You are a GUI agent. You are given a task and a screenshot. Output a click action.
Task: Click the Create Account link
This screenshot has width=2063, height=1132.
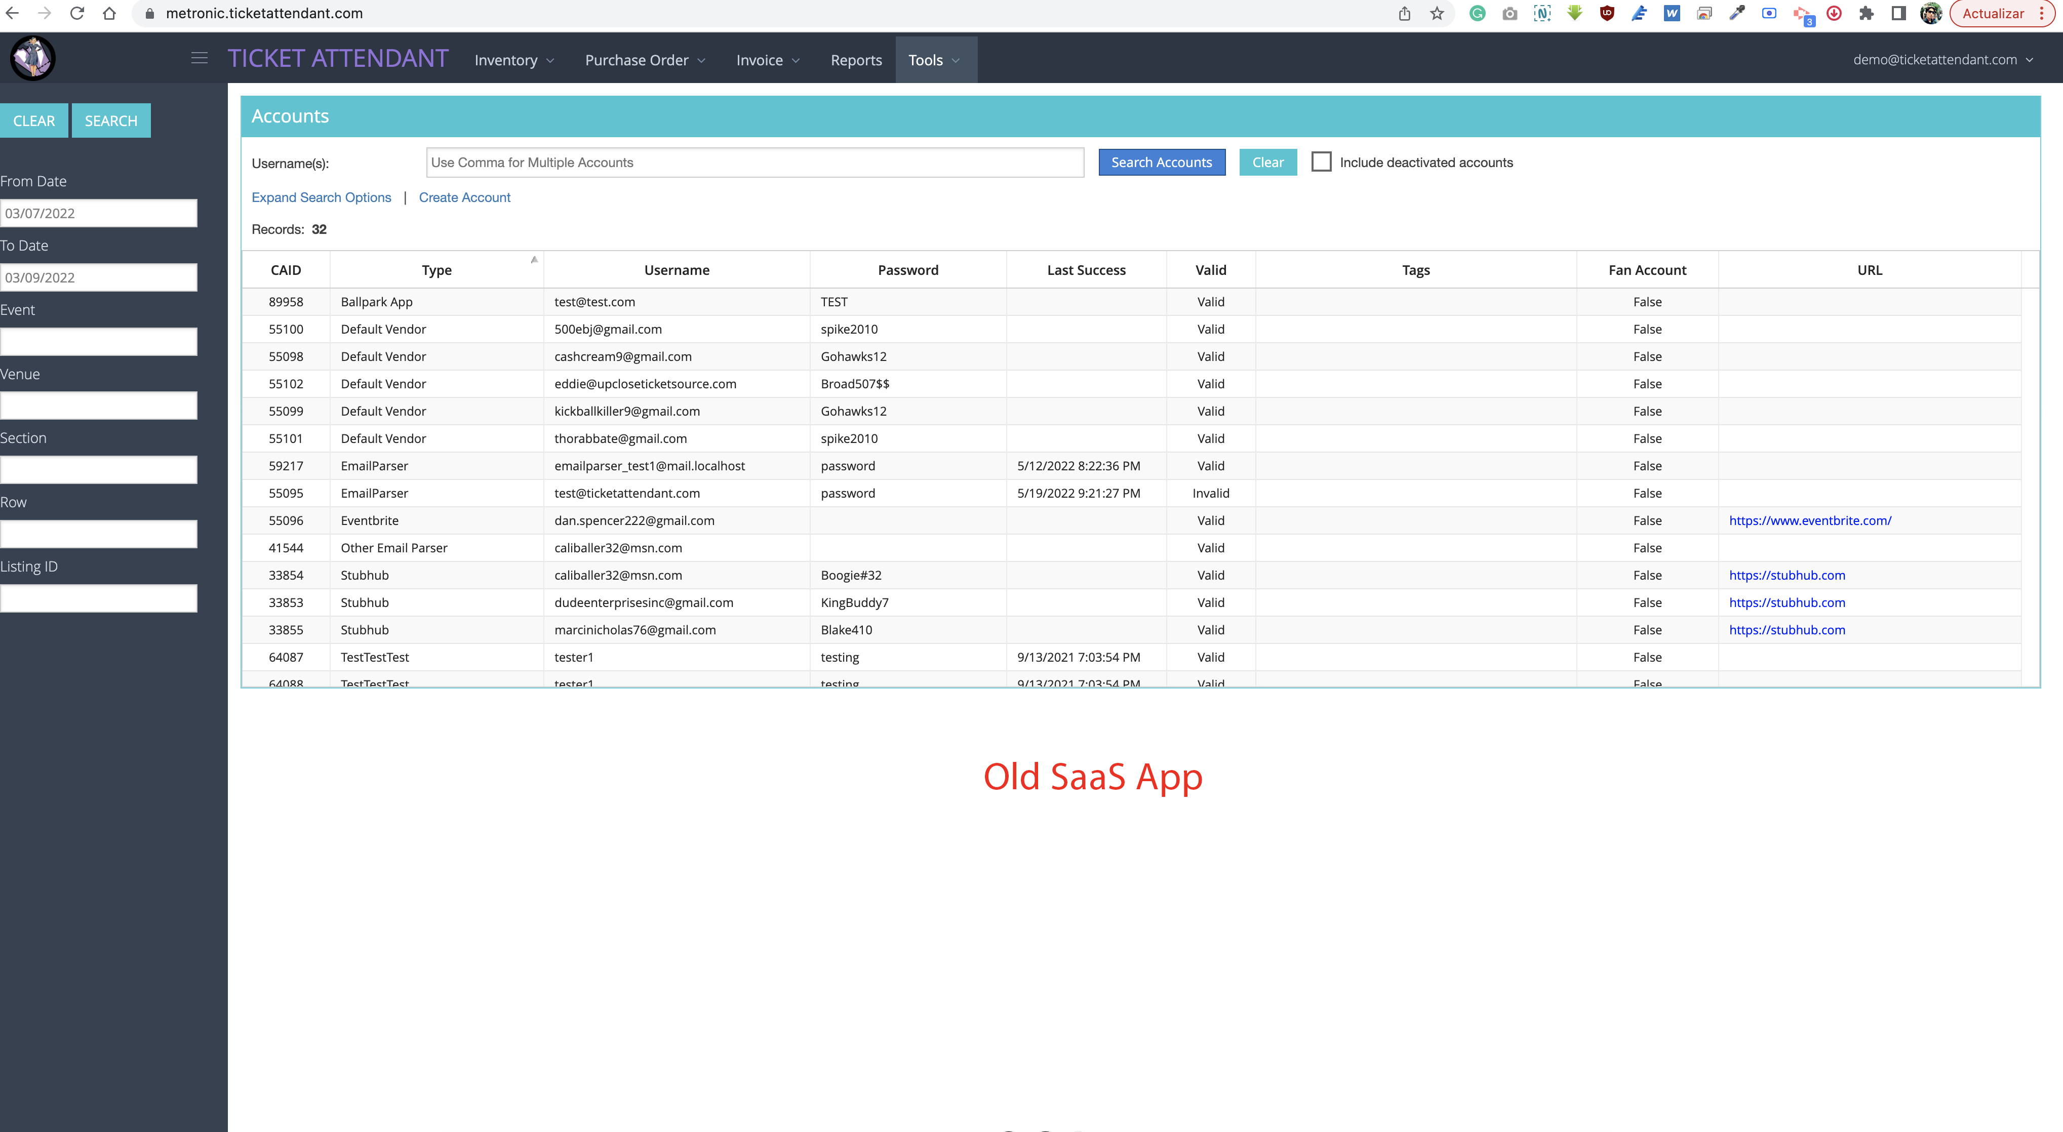(x=464, y=197)
